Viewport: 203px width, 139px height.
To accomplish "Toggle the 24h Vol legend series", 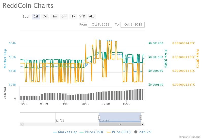I will (x=143, y=132).
